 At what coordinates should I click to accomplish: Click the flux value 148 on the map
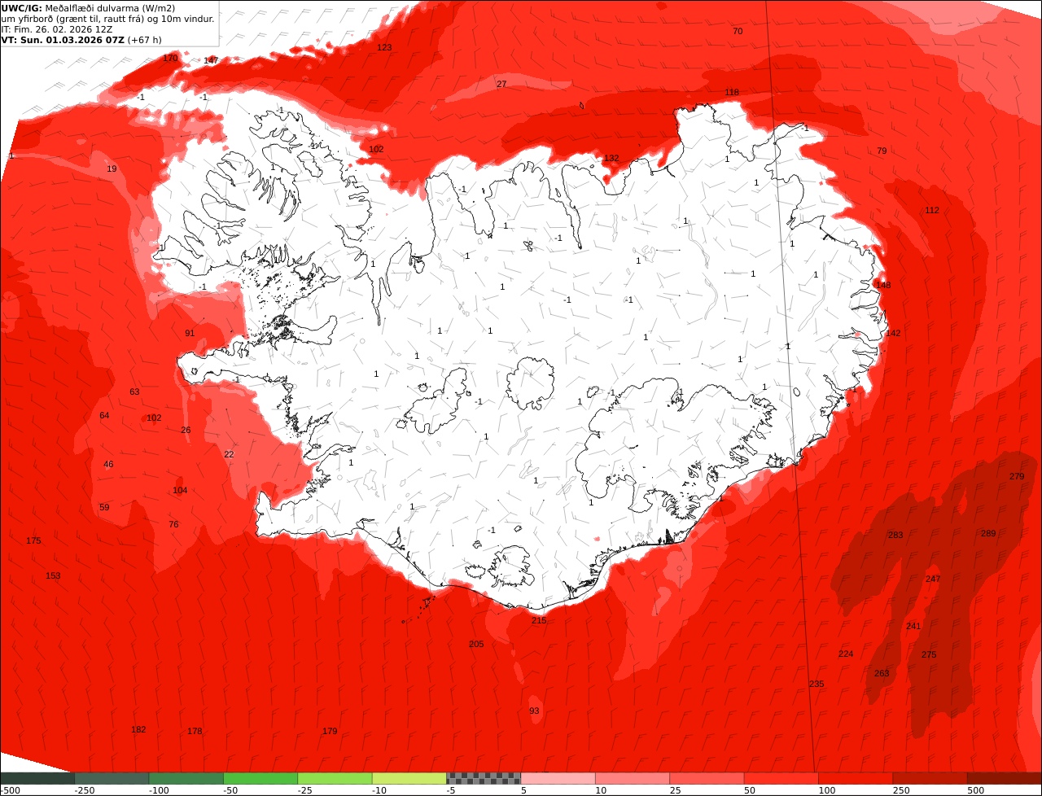coord(883,286)
